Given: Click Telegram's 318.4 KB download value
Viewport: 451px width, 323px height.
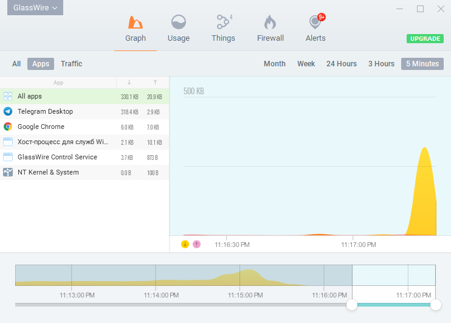Looking at the screenshot, I should tap(129, 112).
